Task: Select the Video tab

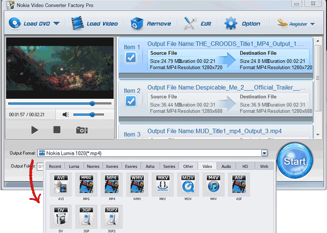Action: tap(207, 166)
